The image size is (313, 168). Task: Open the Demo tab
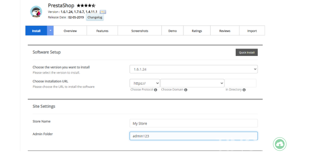click(x=173, y=31)
